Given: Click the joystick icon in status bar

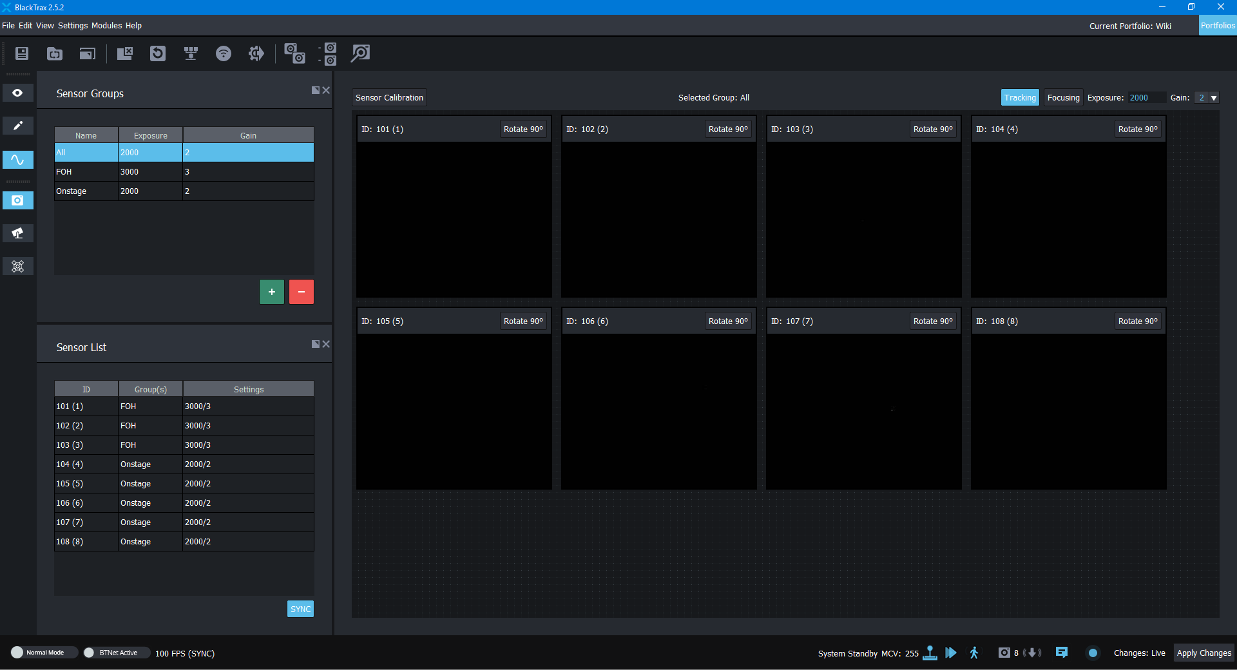Looking at the screenshot, I should (930, 653).
